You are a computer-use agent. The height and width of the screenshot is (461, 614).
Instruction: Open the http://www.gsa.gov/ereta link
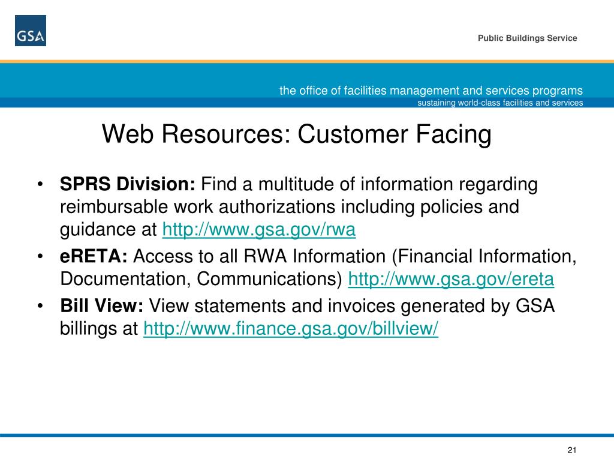451,279
